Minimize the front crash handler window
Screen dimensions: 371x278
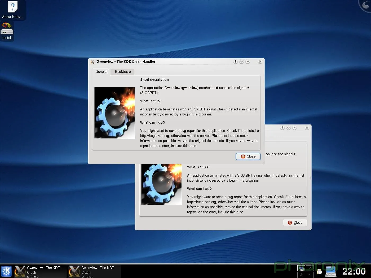(x=241, y=62)
